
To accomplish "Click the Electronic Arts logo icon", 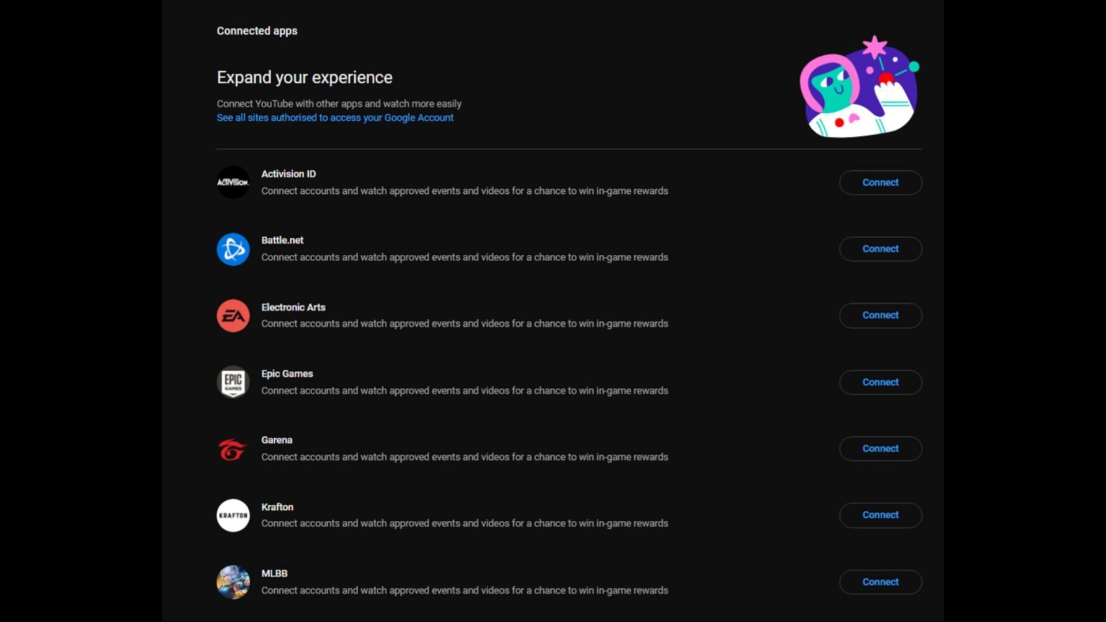I will [x=233, y=316].
